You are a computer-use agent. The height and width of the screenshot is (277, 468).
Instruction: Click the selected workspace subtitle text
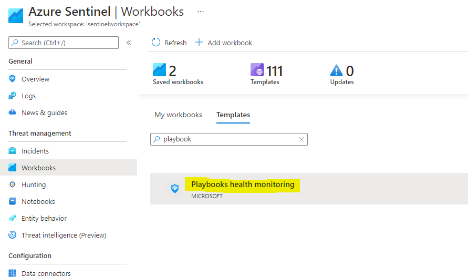(84, 24)
